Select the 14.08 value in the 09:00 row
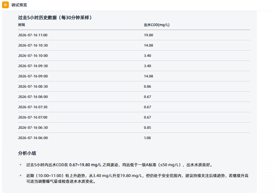 (x=148, y=76)
